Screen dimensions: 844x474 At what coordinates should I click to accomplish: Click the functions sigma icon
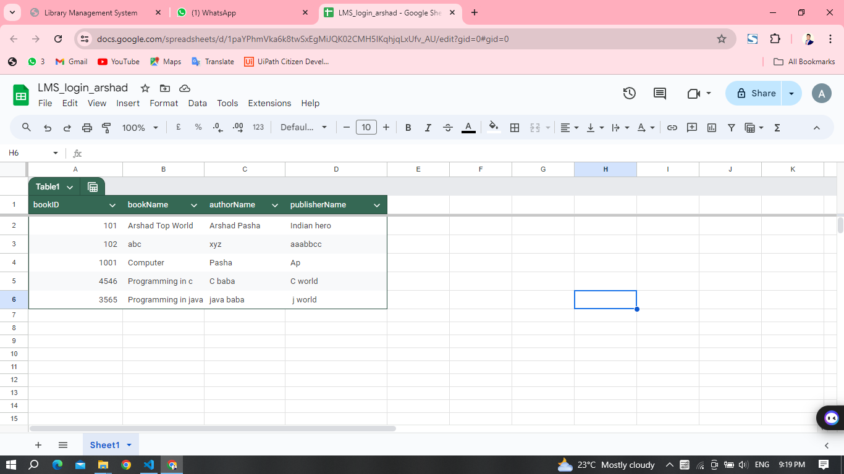click(777, 128)
